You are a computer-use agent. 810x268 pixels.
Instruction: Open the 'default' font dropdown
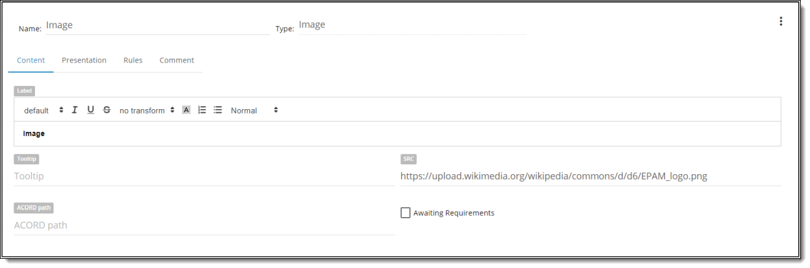[44, 110]
